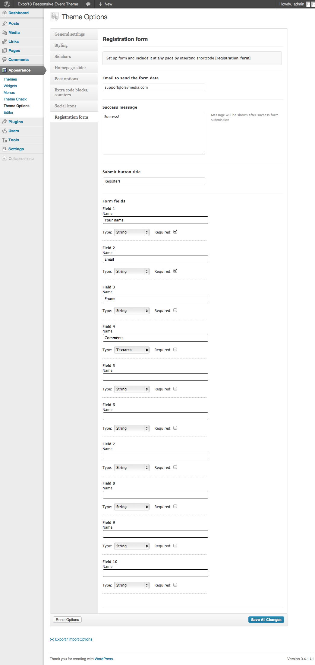Image resolution: width=315 pixels, height=665 pixels.
Task: Click the WordPress logo icon
Action: pos(7,4)
